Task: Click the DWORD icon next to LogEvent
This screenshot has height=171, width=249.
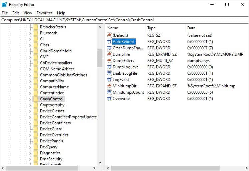Action: (x=109, y=80)
